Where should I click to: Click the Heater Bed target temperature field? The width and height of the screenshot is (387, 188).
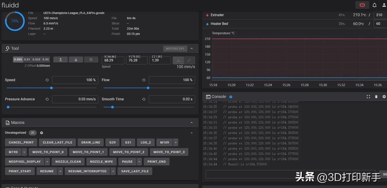click(380, 24)
